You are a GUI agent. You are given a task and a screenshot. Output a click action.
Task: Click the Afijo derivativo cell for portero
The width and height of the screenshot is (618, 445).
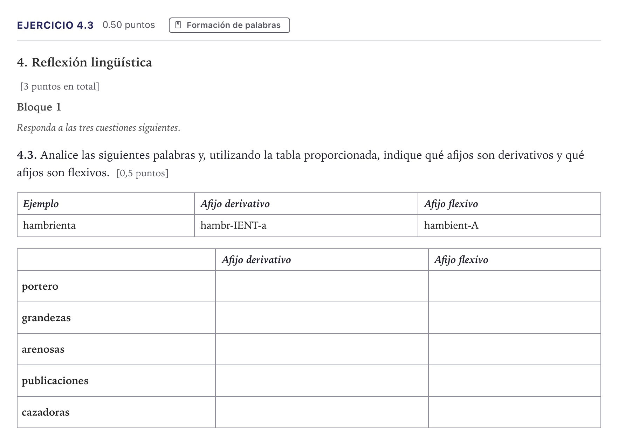coord(322,286)
